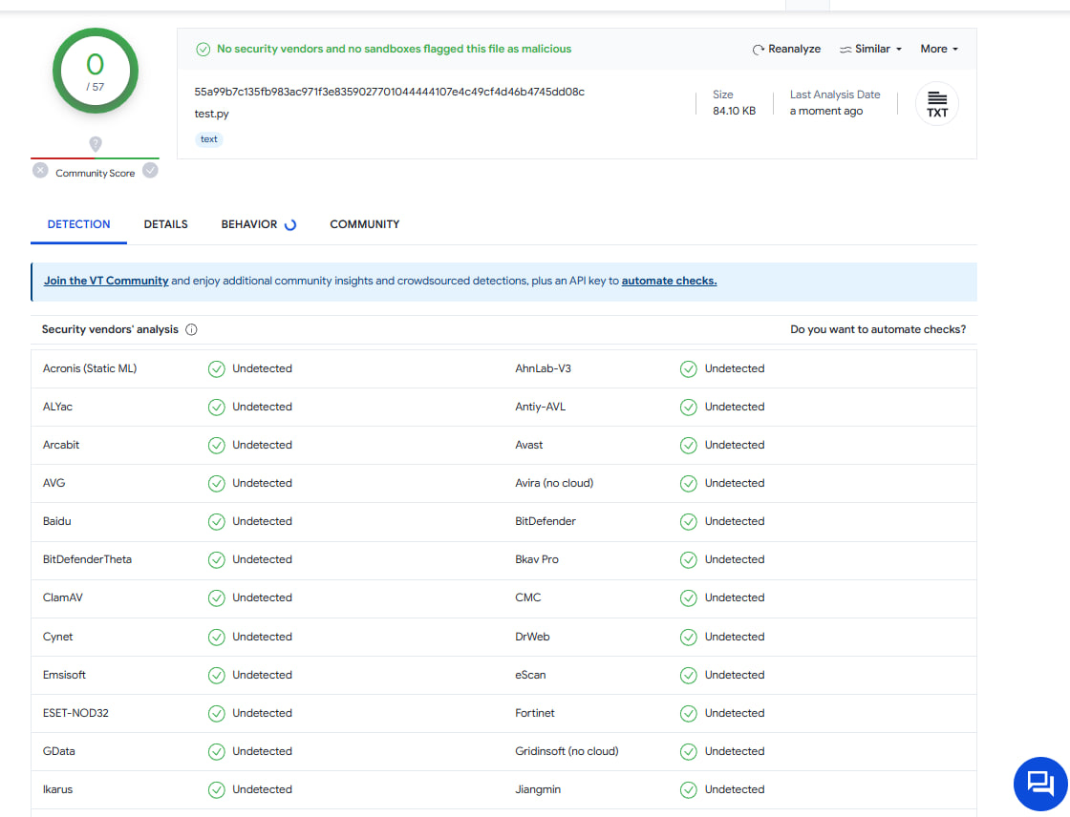The image size is (1070, 817).
Task: Click the Avast undetected check icon
Action: 689,446
